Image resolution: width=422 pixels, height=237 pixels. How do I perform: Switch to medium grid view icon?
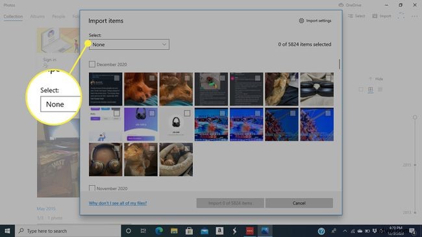[x=371, y=90]
